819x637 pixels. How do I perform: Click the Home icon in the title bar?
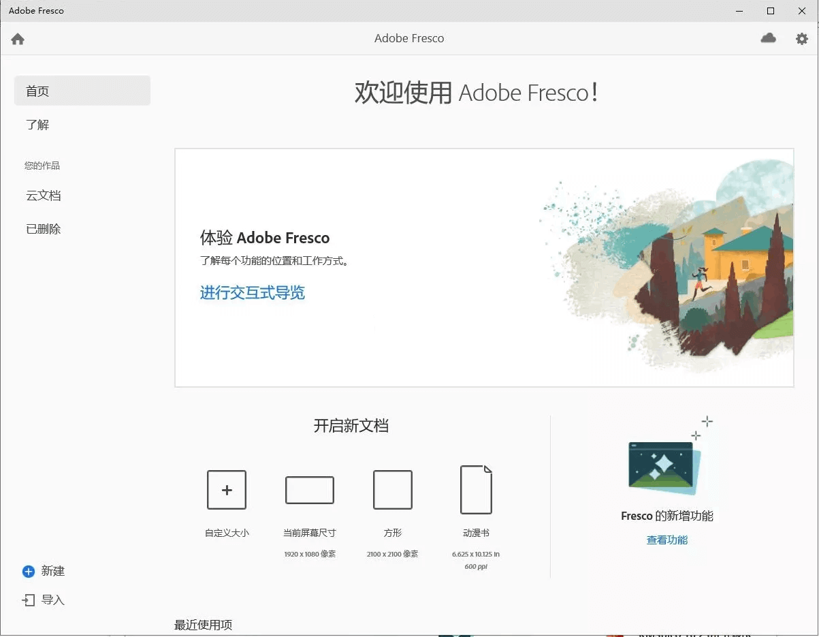(17, 39)
